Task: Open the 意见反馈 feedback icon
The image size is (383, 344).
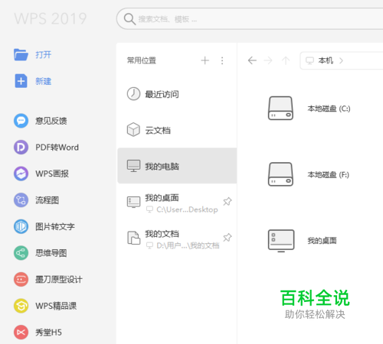Action: click(21, 121)
